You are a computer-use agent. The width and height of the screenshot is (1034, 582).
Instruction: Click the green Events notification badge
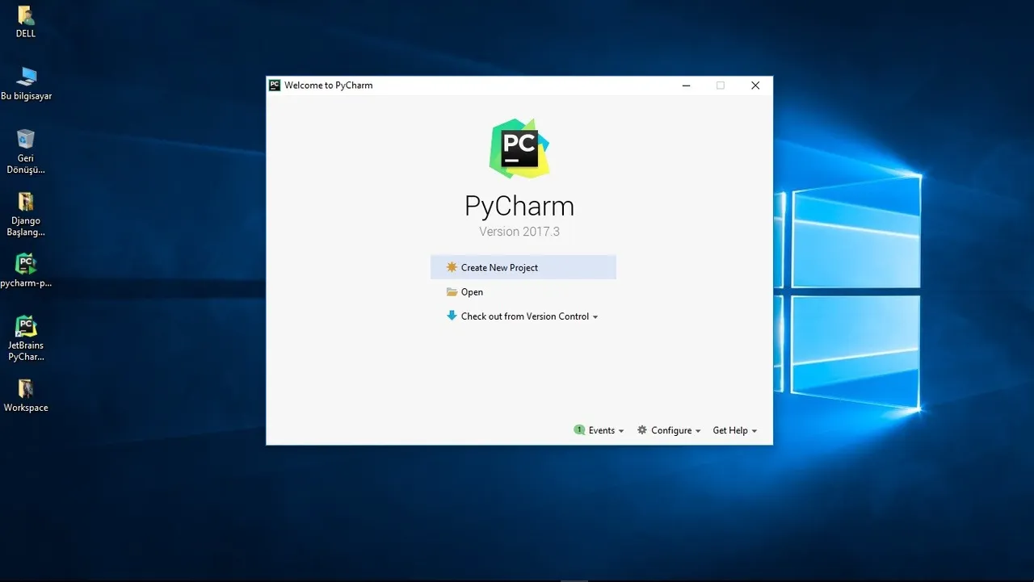579,430
